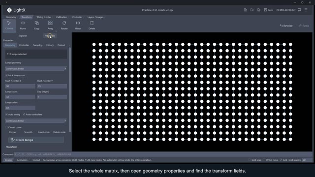Click '512 lamps selected' text
This screenshot has height=177, width=315.
click(x=17, y=54)
